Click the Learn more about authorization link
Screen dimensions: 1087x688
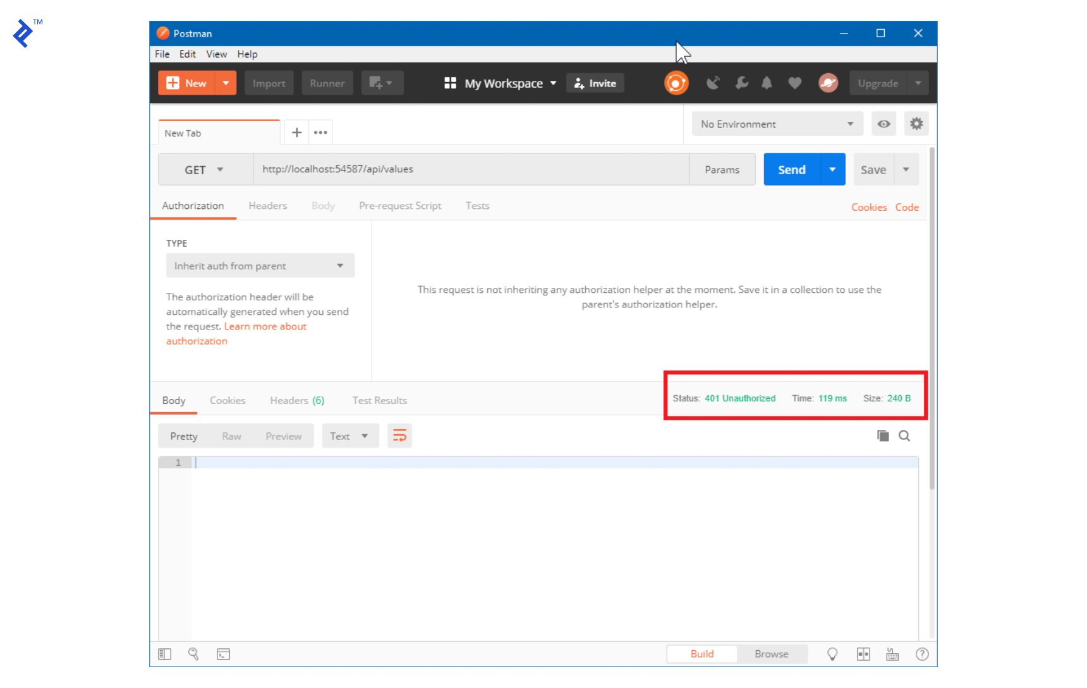(x=265, y=326)
